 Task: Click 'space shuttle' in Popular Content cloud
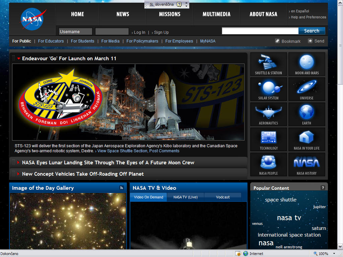(x=281, y=200)
